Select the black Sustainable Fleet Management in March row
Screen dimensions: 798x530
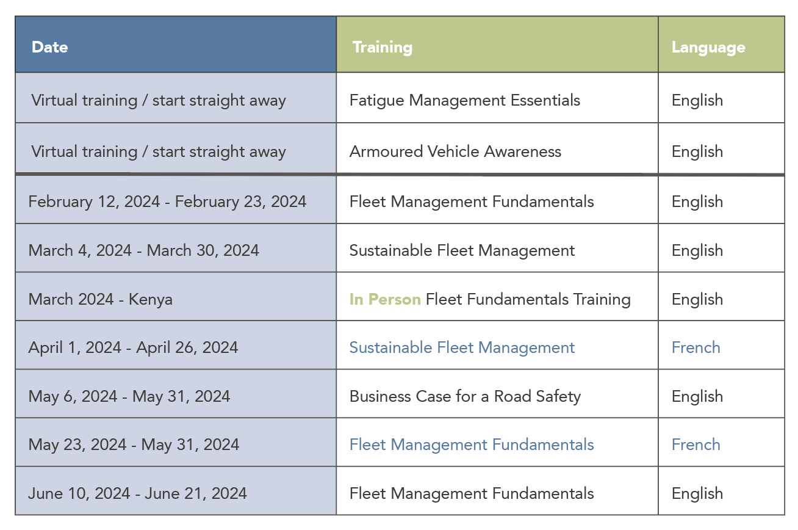click(462, 250)
